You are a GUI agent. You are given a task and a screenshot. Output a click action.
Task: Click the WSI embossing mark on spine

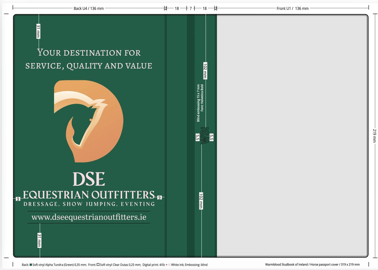pos(205,136)
